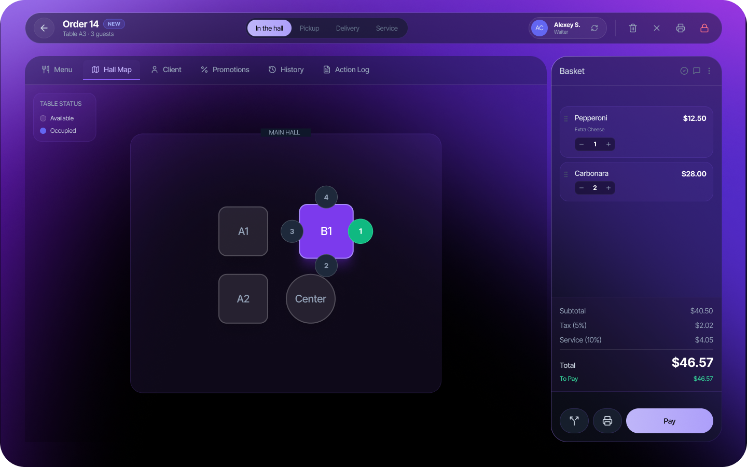Switch order type to Service
The image size is (747, 467).
click(x=387, y=28)
